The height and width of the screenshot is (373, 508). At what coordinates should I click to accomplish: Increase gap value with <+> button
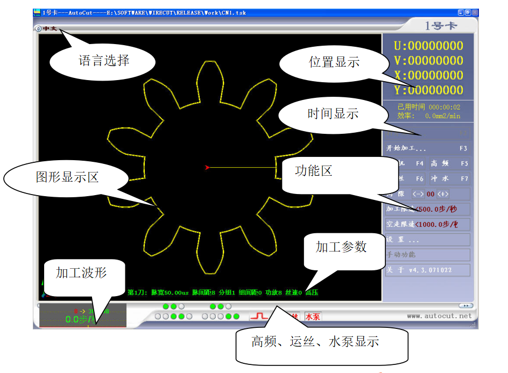click(442, 194)
